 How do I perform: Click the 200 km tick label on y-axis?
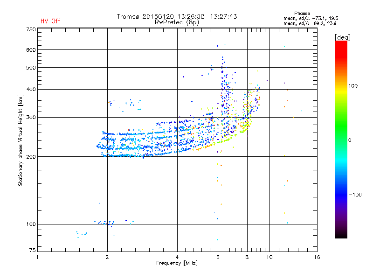click(31, 157)
